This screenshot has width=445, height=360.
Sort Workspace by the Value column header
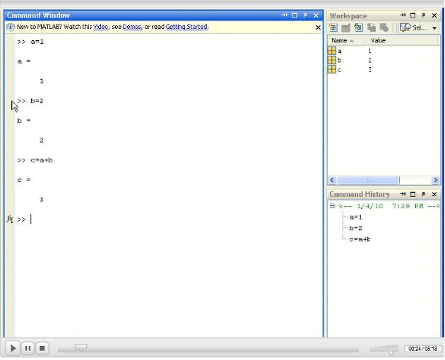click(403, 40)
